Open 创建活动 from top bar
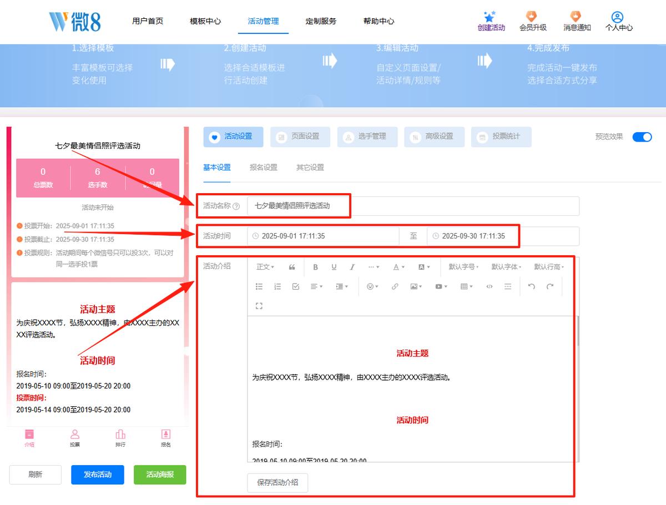 point(491,21)
